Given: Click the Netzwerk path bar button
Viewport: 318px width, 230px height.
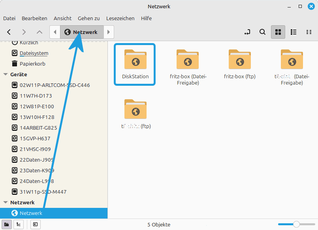Looking at the screenshot, I should pyautogui.click(x=81, y=32).
